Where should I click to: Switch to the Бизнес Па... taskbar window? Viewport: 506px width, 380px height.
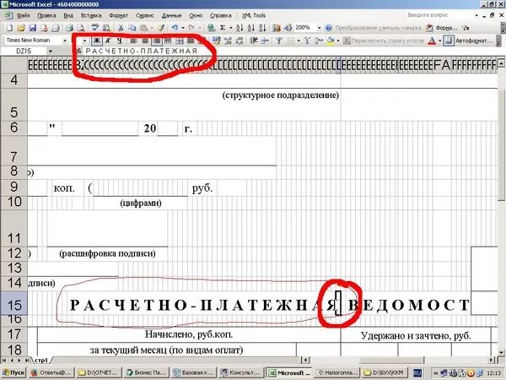pos(146,372)
